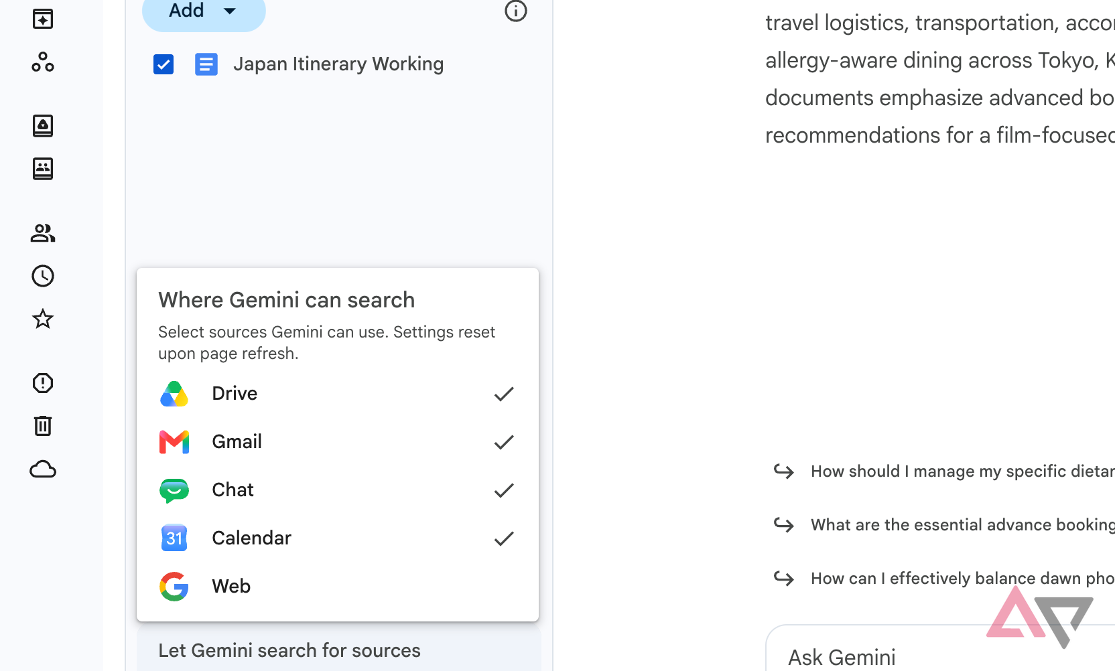
Task: Select Drive in the search sources menu
Action: 338,394
